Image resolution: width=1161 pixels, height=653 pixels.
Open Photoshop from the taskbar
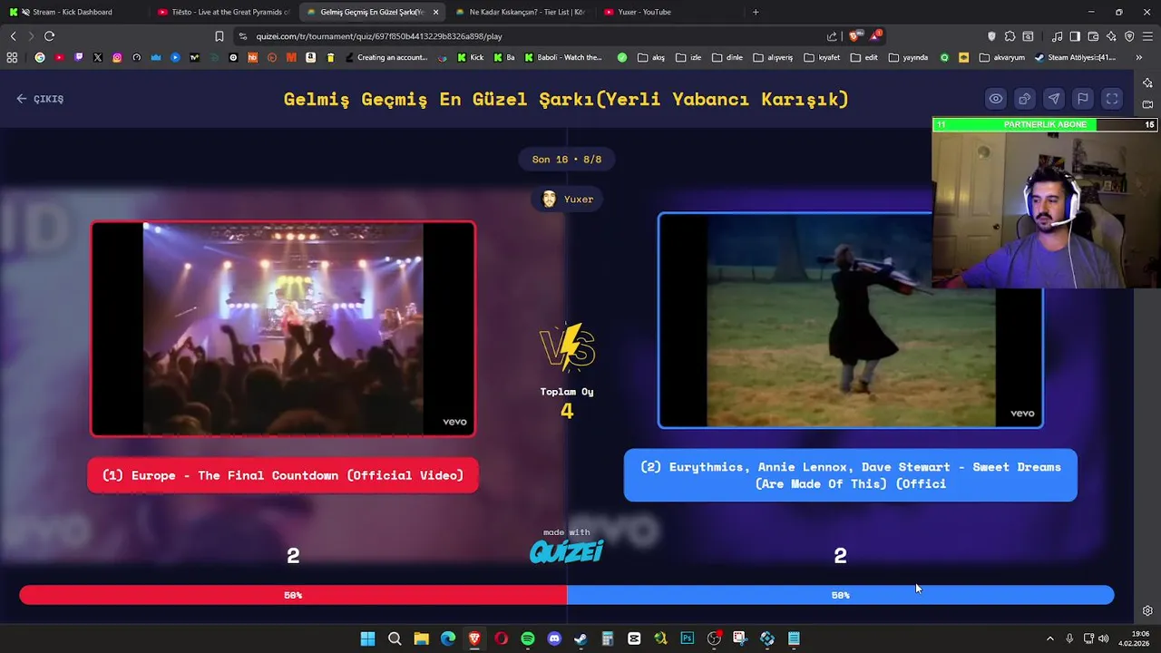point(687,638)
